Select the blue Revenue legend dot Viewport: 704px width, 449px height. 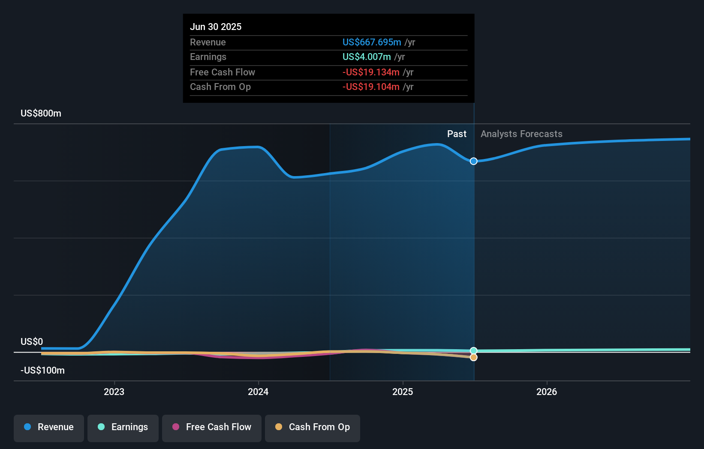28,427
